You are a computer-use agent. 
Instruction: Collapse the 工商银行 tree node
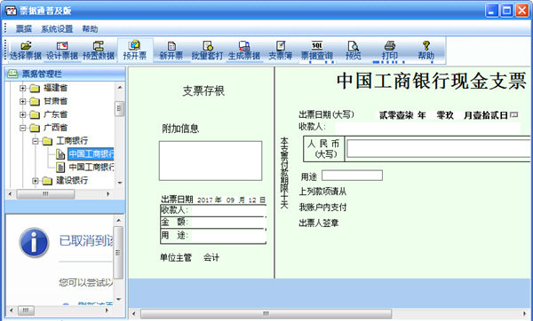click(x=36, y=141)
